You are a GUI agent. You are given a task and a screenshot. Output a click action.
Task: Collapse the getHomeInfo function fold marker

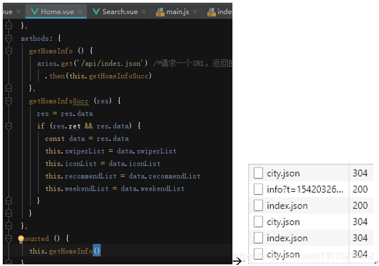click(x=9, y=51)
